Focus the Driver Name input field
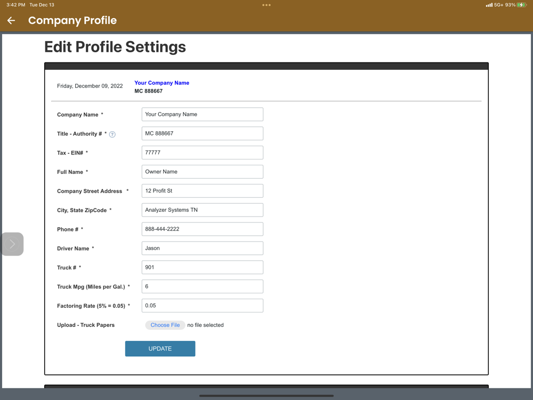 click(x=202, y=248)
